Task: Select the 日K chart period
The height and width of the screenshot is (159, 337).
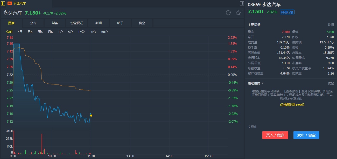Action: tap(30, 32)
